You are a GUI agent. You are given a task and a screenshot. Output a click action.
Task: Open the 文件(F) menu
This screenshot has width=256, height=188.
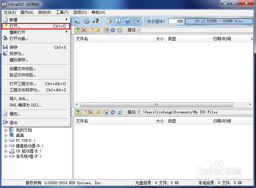(x=10, y=12)
